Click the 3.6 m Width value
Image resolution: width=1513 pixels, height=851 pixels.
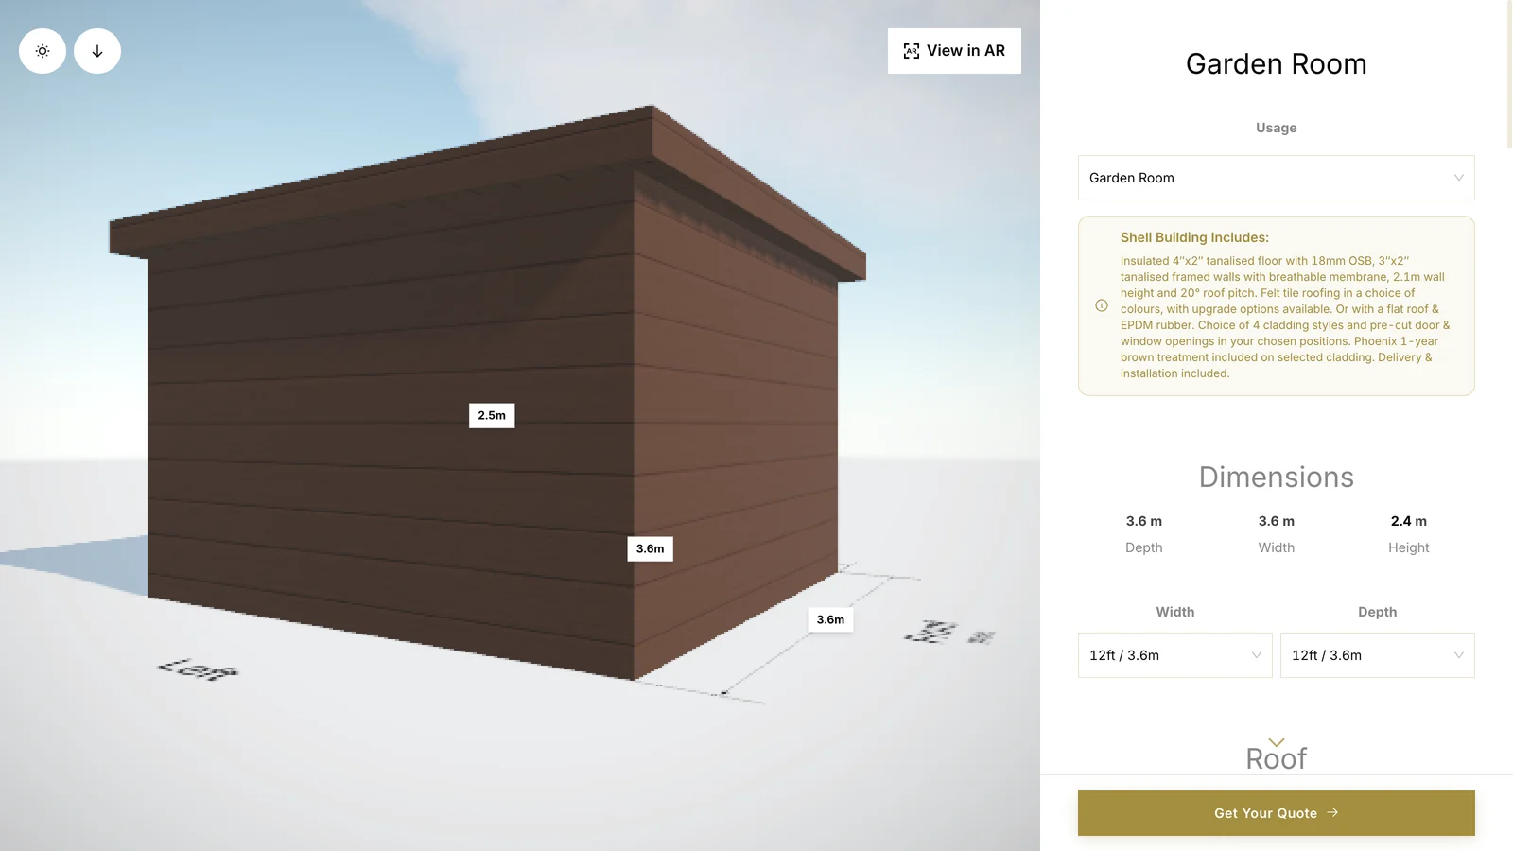tap(1276, 521)
